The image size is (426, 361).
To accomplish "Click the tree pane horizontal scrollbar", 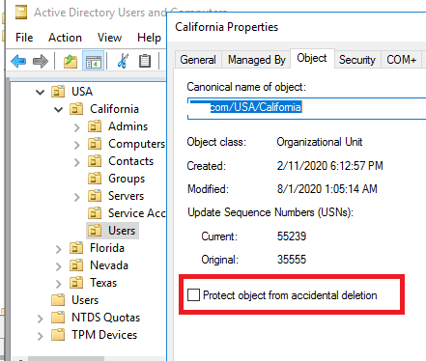I will [x=66, y=358].
